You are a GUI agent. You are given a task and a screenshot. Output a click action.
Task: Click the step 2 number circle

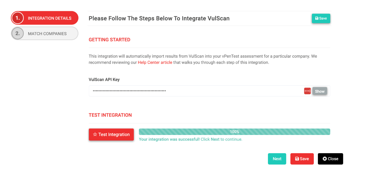pyautogui.click(x=18, y=33)
